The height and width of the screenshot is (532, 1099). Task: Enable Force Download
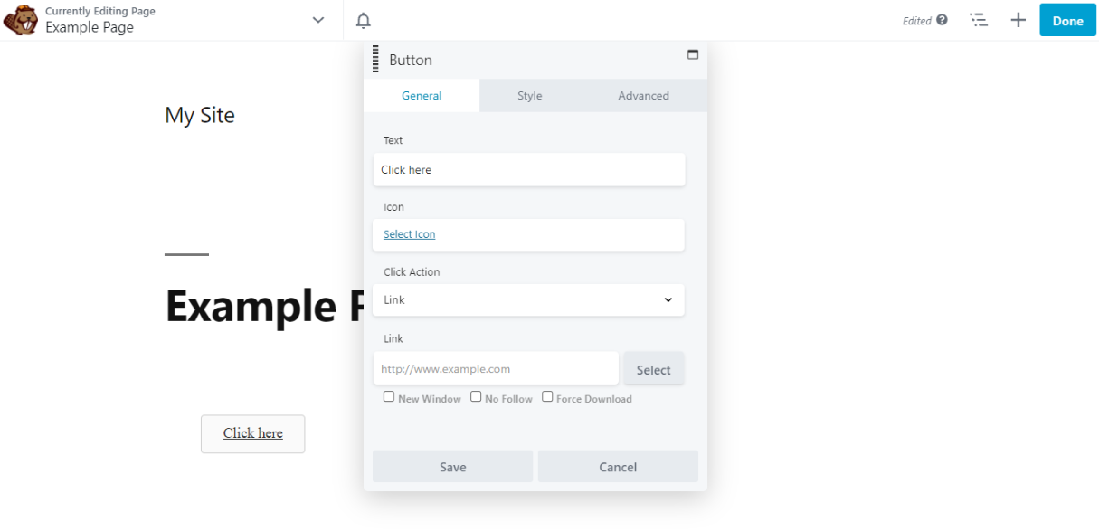click(547, 395)
